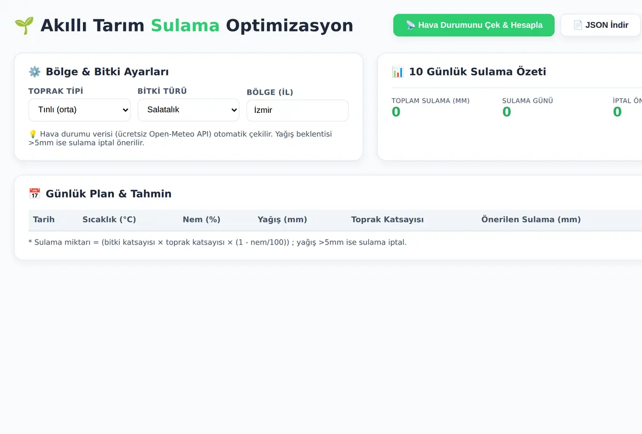This screenshot has width=642, height=434.
Task: Click the seedling icon in the page title
Action: (x=24, y=26)
